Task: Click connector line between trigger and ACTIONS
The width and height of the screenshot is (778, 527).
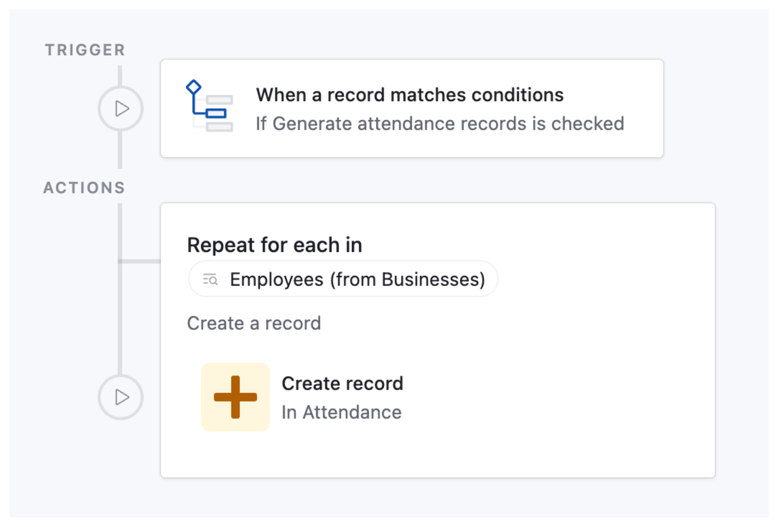Action: click(120, 150)
